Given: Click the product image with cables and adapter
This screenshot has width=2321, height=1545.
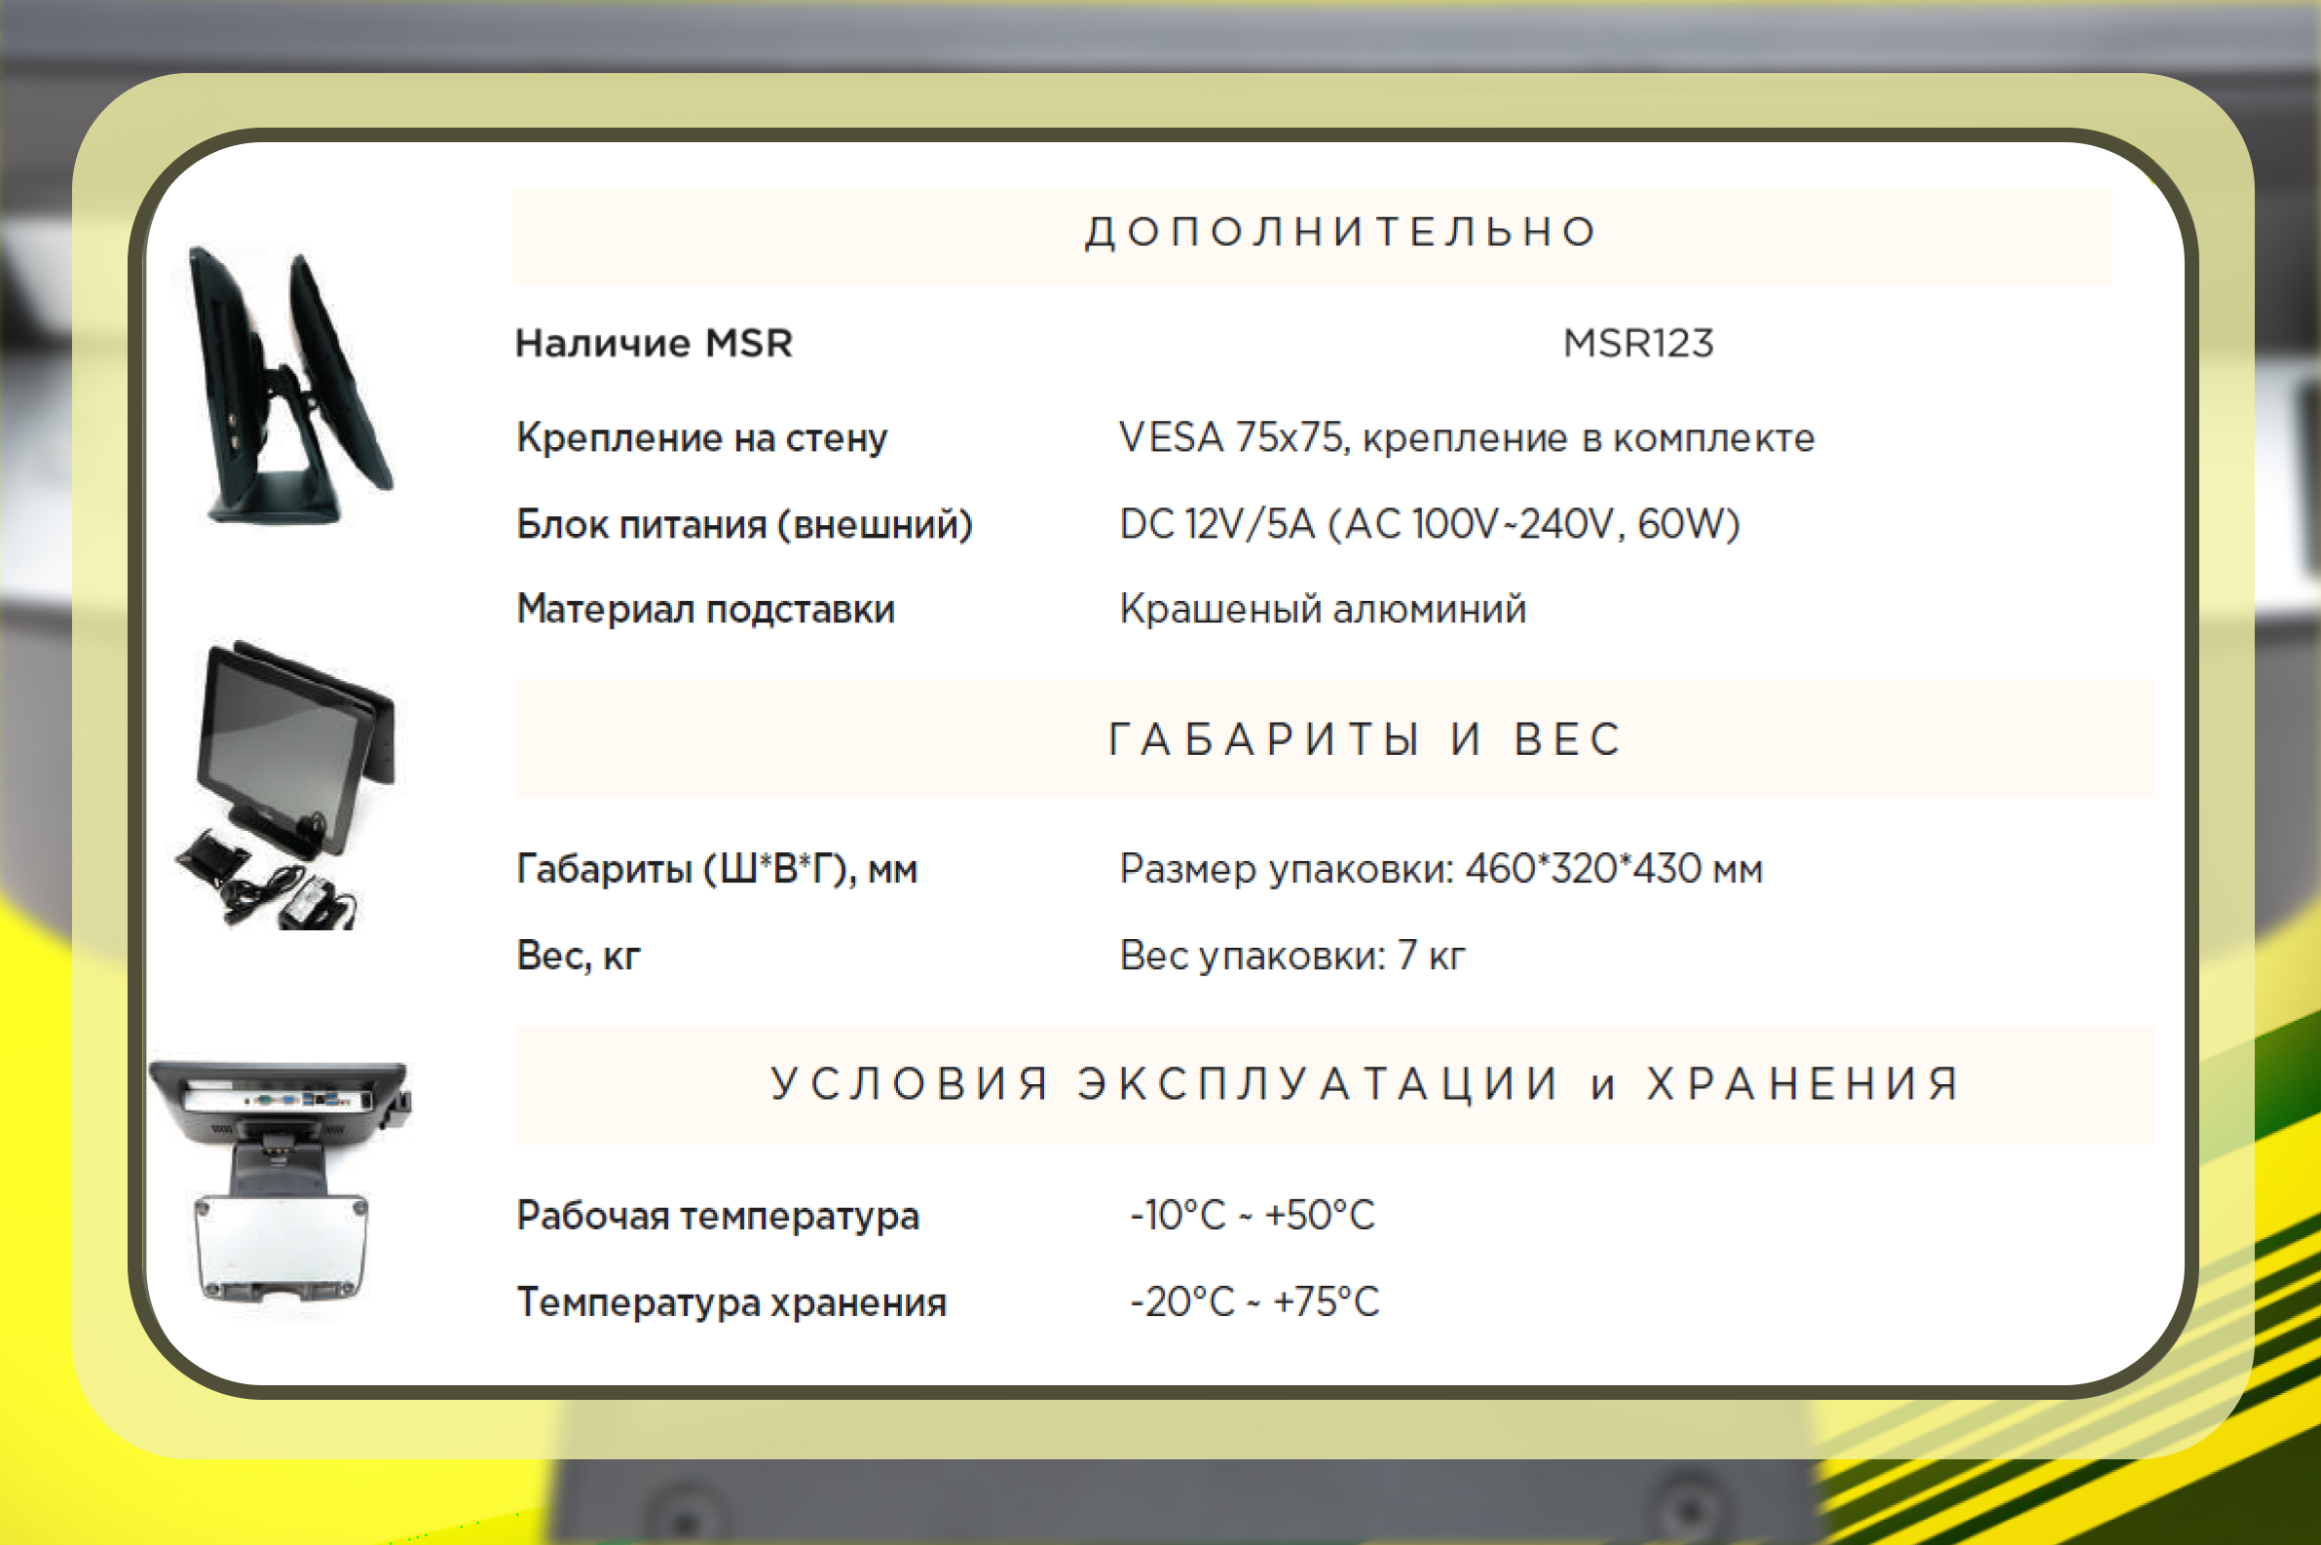Looking at the screenshot, I should 285,784.
